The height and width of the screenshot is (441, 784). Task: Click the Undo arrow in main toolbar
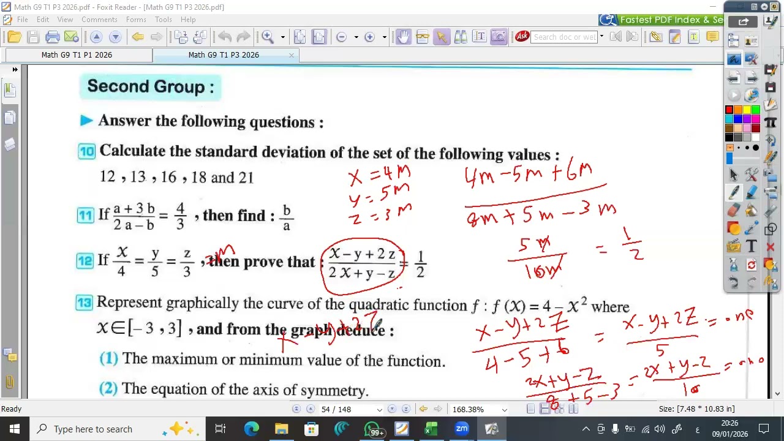point(225,37)
